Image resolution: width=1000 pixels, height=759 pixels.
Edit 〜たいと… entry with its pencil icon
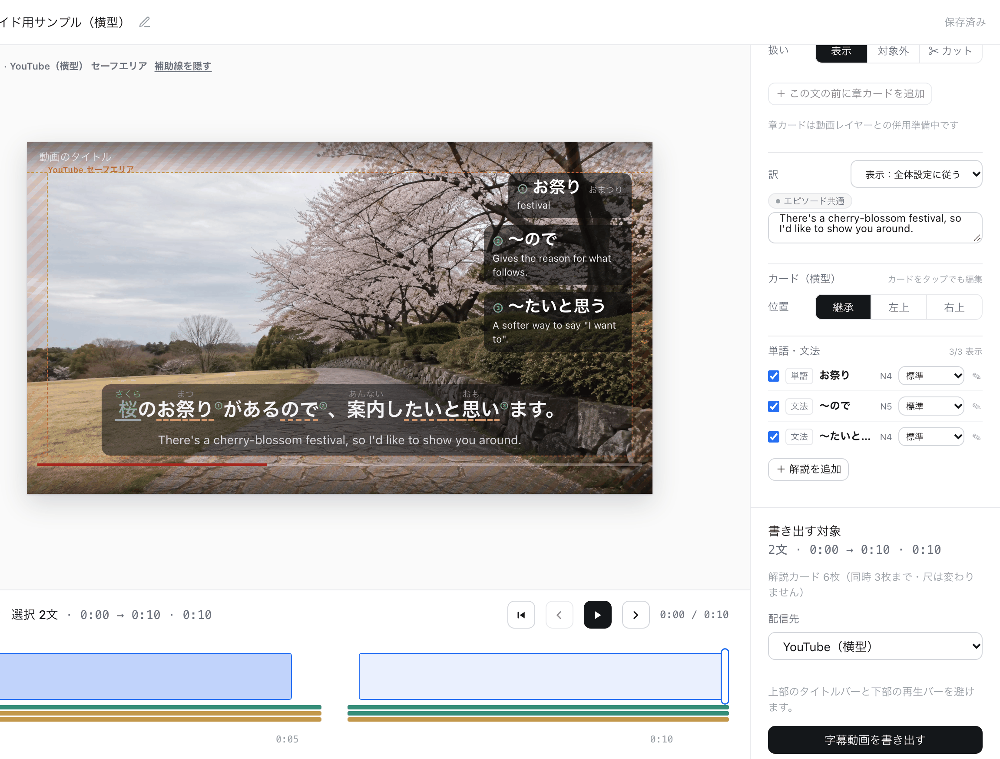[x=977, y=436]
